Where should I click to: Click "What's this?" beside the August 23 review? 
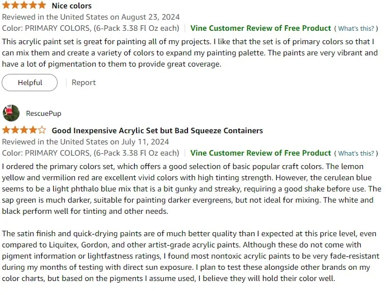tap(356, 29)
